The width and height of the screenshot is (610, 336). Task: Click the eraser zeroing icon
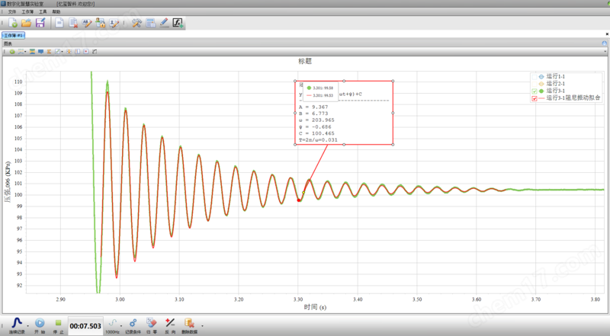[x=151, y=323]
